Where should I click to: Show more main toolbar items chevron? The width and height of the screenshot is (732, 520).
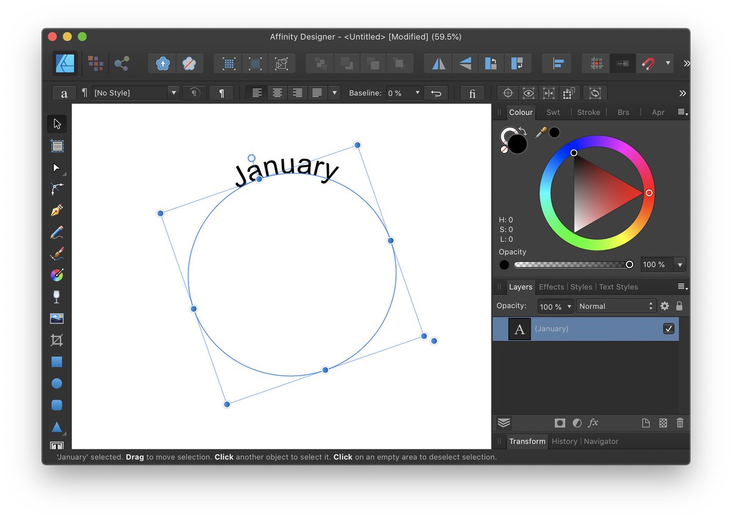click(x=687, y=63)
